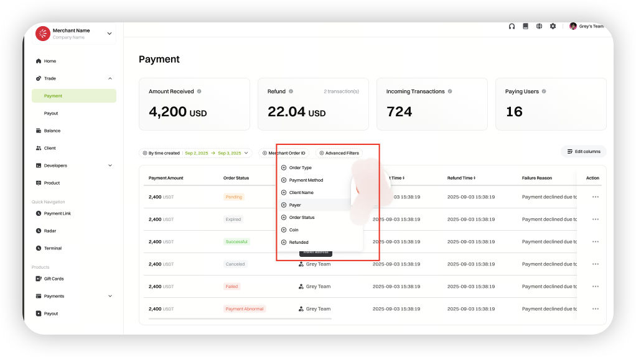Click info icon beside Amount Received
The height and width of the screenshot is (357, 636).
(x=199, y=91)
